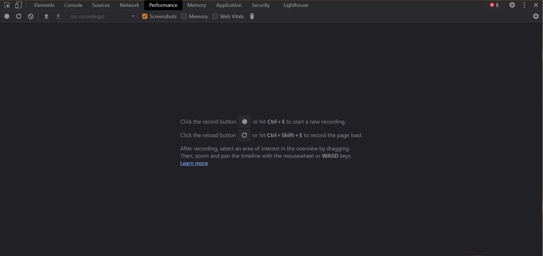
Task: Load a profile with the upload icon
Action: pos(46,16)
